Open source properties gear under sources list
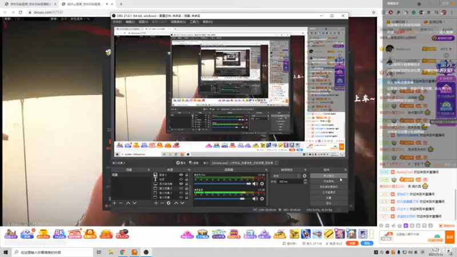Screen dimensions: 457x257 169,203
